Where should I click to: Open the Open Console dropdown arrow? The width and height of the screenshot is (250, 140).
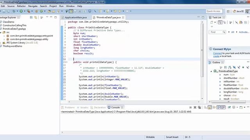[x=245, y=107]
